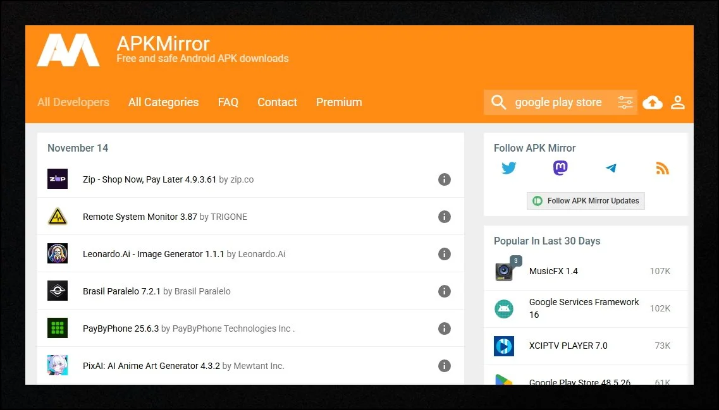Open APK Mirror's Mastodon page
This screenshot has width=719, height=410.
pyautogui.click(x=560, y=168)
